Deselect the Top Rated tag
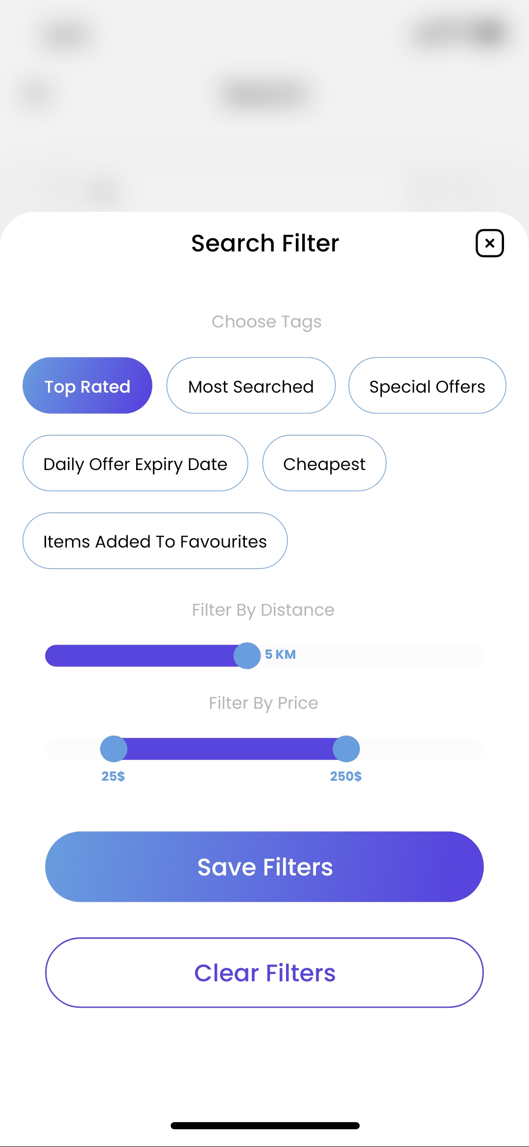 pyautogui.click(x=87, y=386)
